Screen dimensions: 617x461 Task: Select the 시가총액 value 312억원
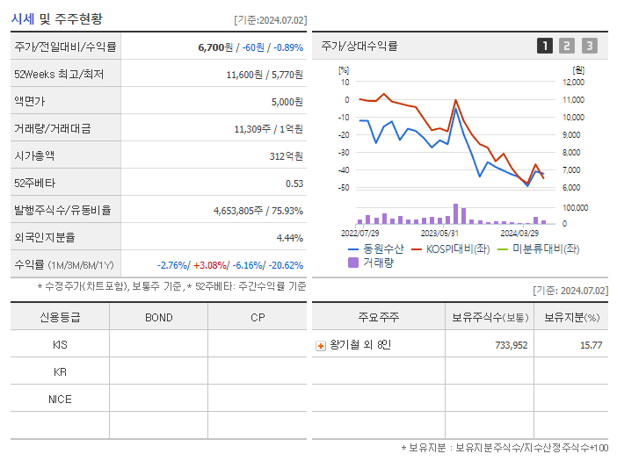(x=286, y=156)
